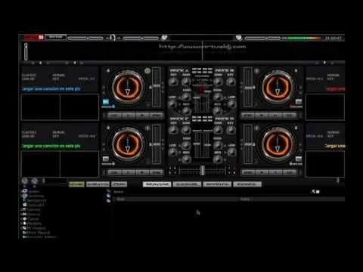The height and width of the screenshot is (272, 363).
Task: Click the first round icon above the folder tree
Action: [x=24, y=181]
